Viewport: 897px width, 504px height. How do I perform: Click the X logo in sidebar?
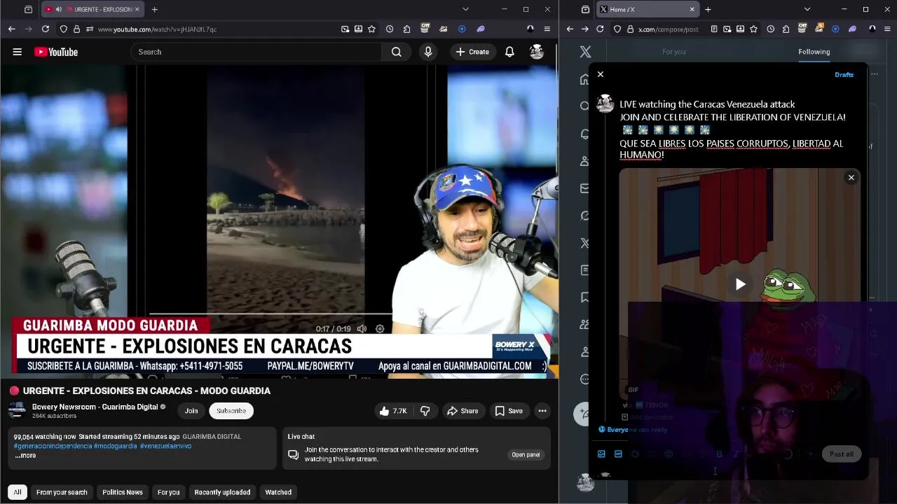coord(586,52)
